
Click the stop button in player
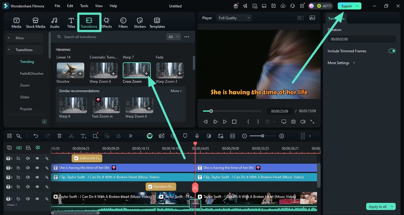point(234,122)
